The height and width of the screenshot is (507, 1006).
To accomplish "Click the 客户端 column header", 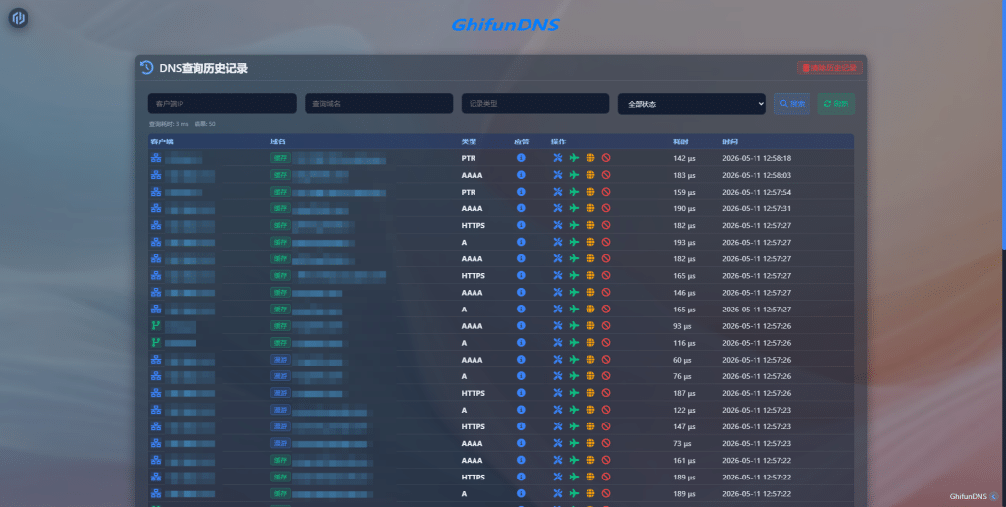I will [162, 141].
